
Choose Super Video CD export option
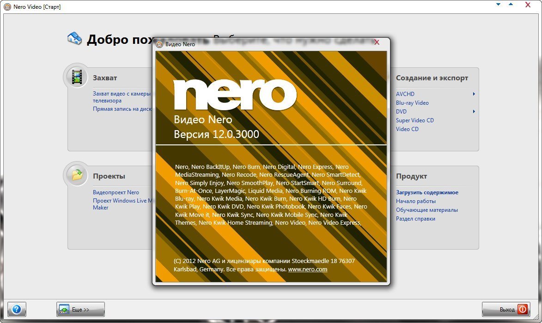[x=414, y=120]
